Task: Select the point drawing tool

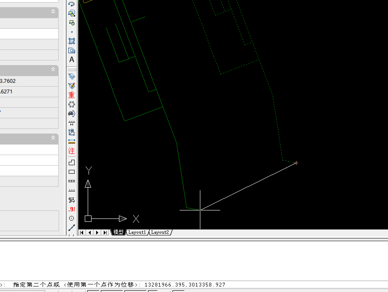Action: 72,32
